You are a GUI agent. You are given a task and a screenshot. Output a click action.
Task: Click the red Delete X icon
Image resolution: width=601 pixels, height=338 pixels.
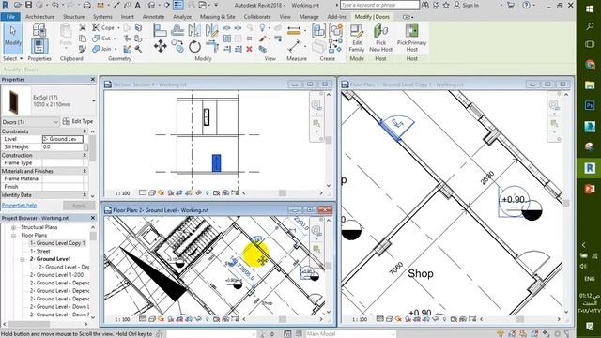[x=249, y=49]
